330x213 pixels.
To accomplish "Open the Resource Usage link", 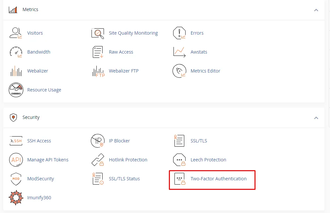I will coord(44,90).
